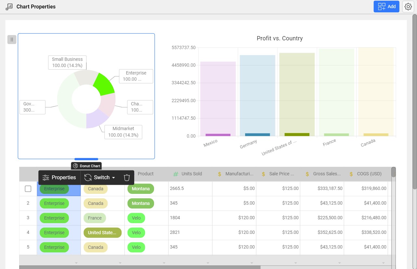The height and width of the screenshot is (269, 417).
Task: Open the Country column filter dropdown
Action: [x=120, y=262]
